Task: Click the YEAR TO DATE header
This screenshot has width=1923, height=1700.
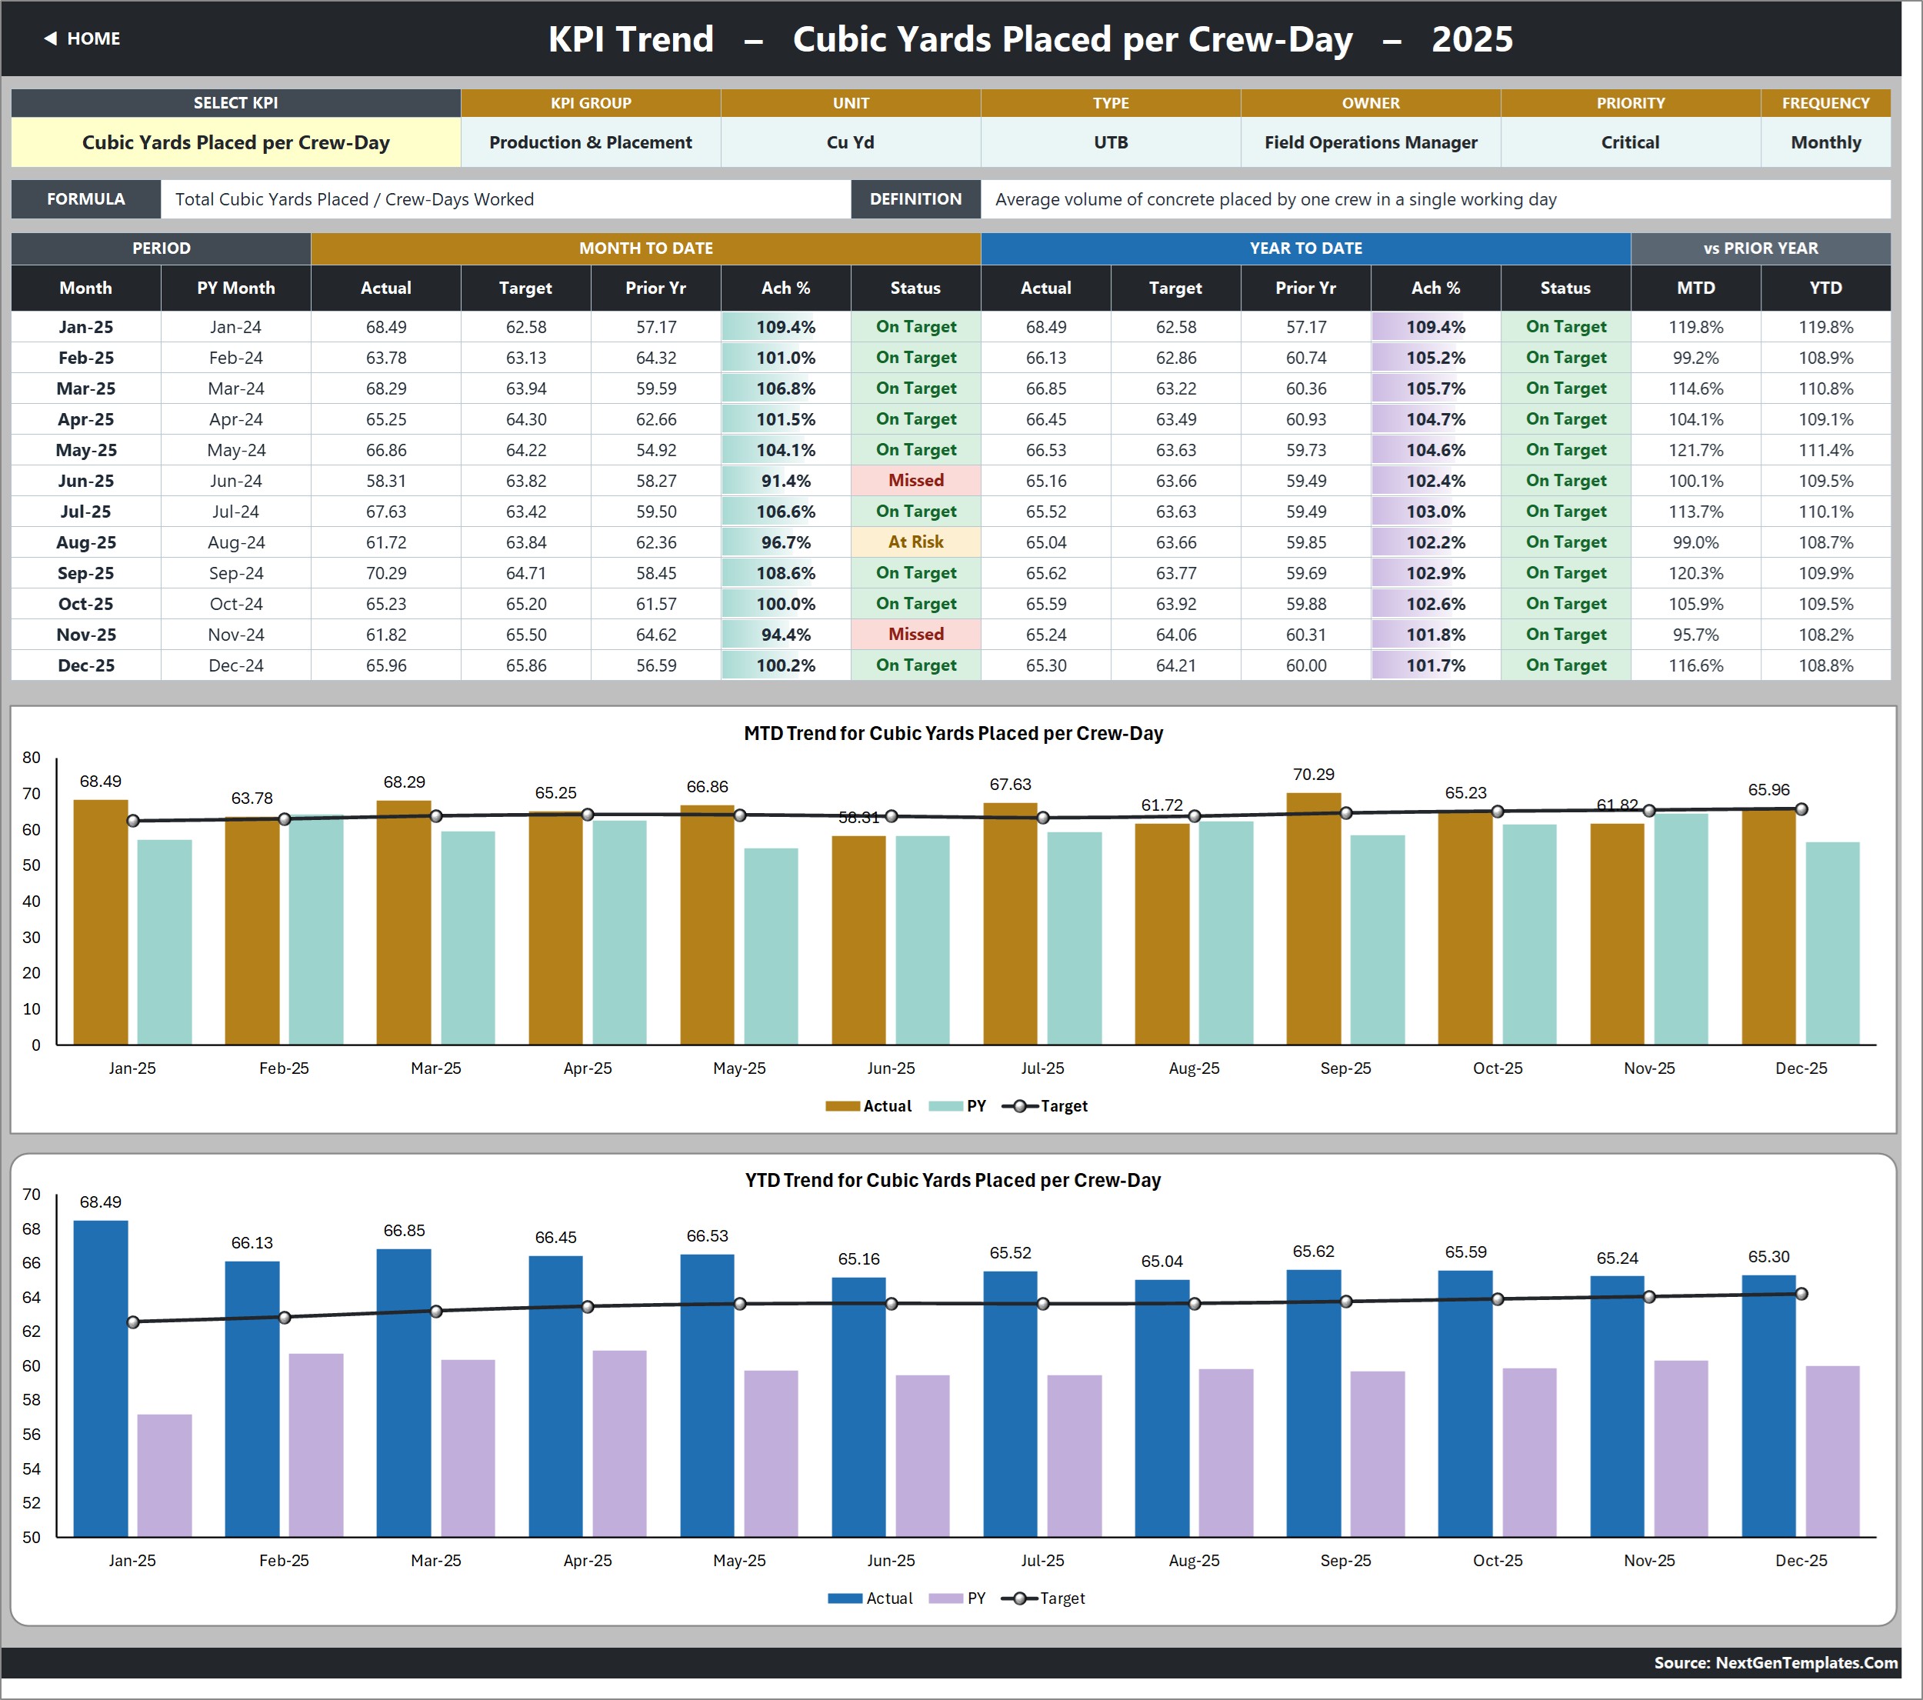Action: click(x=1305, y=248)
